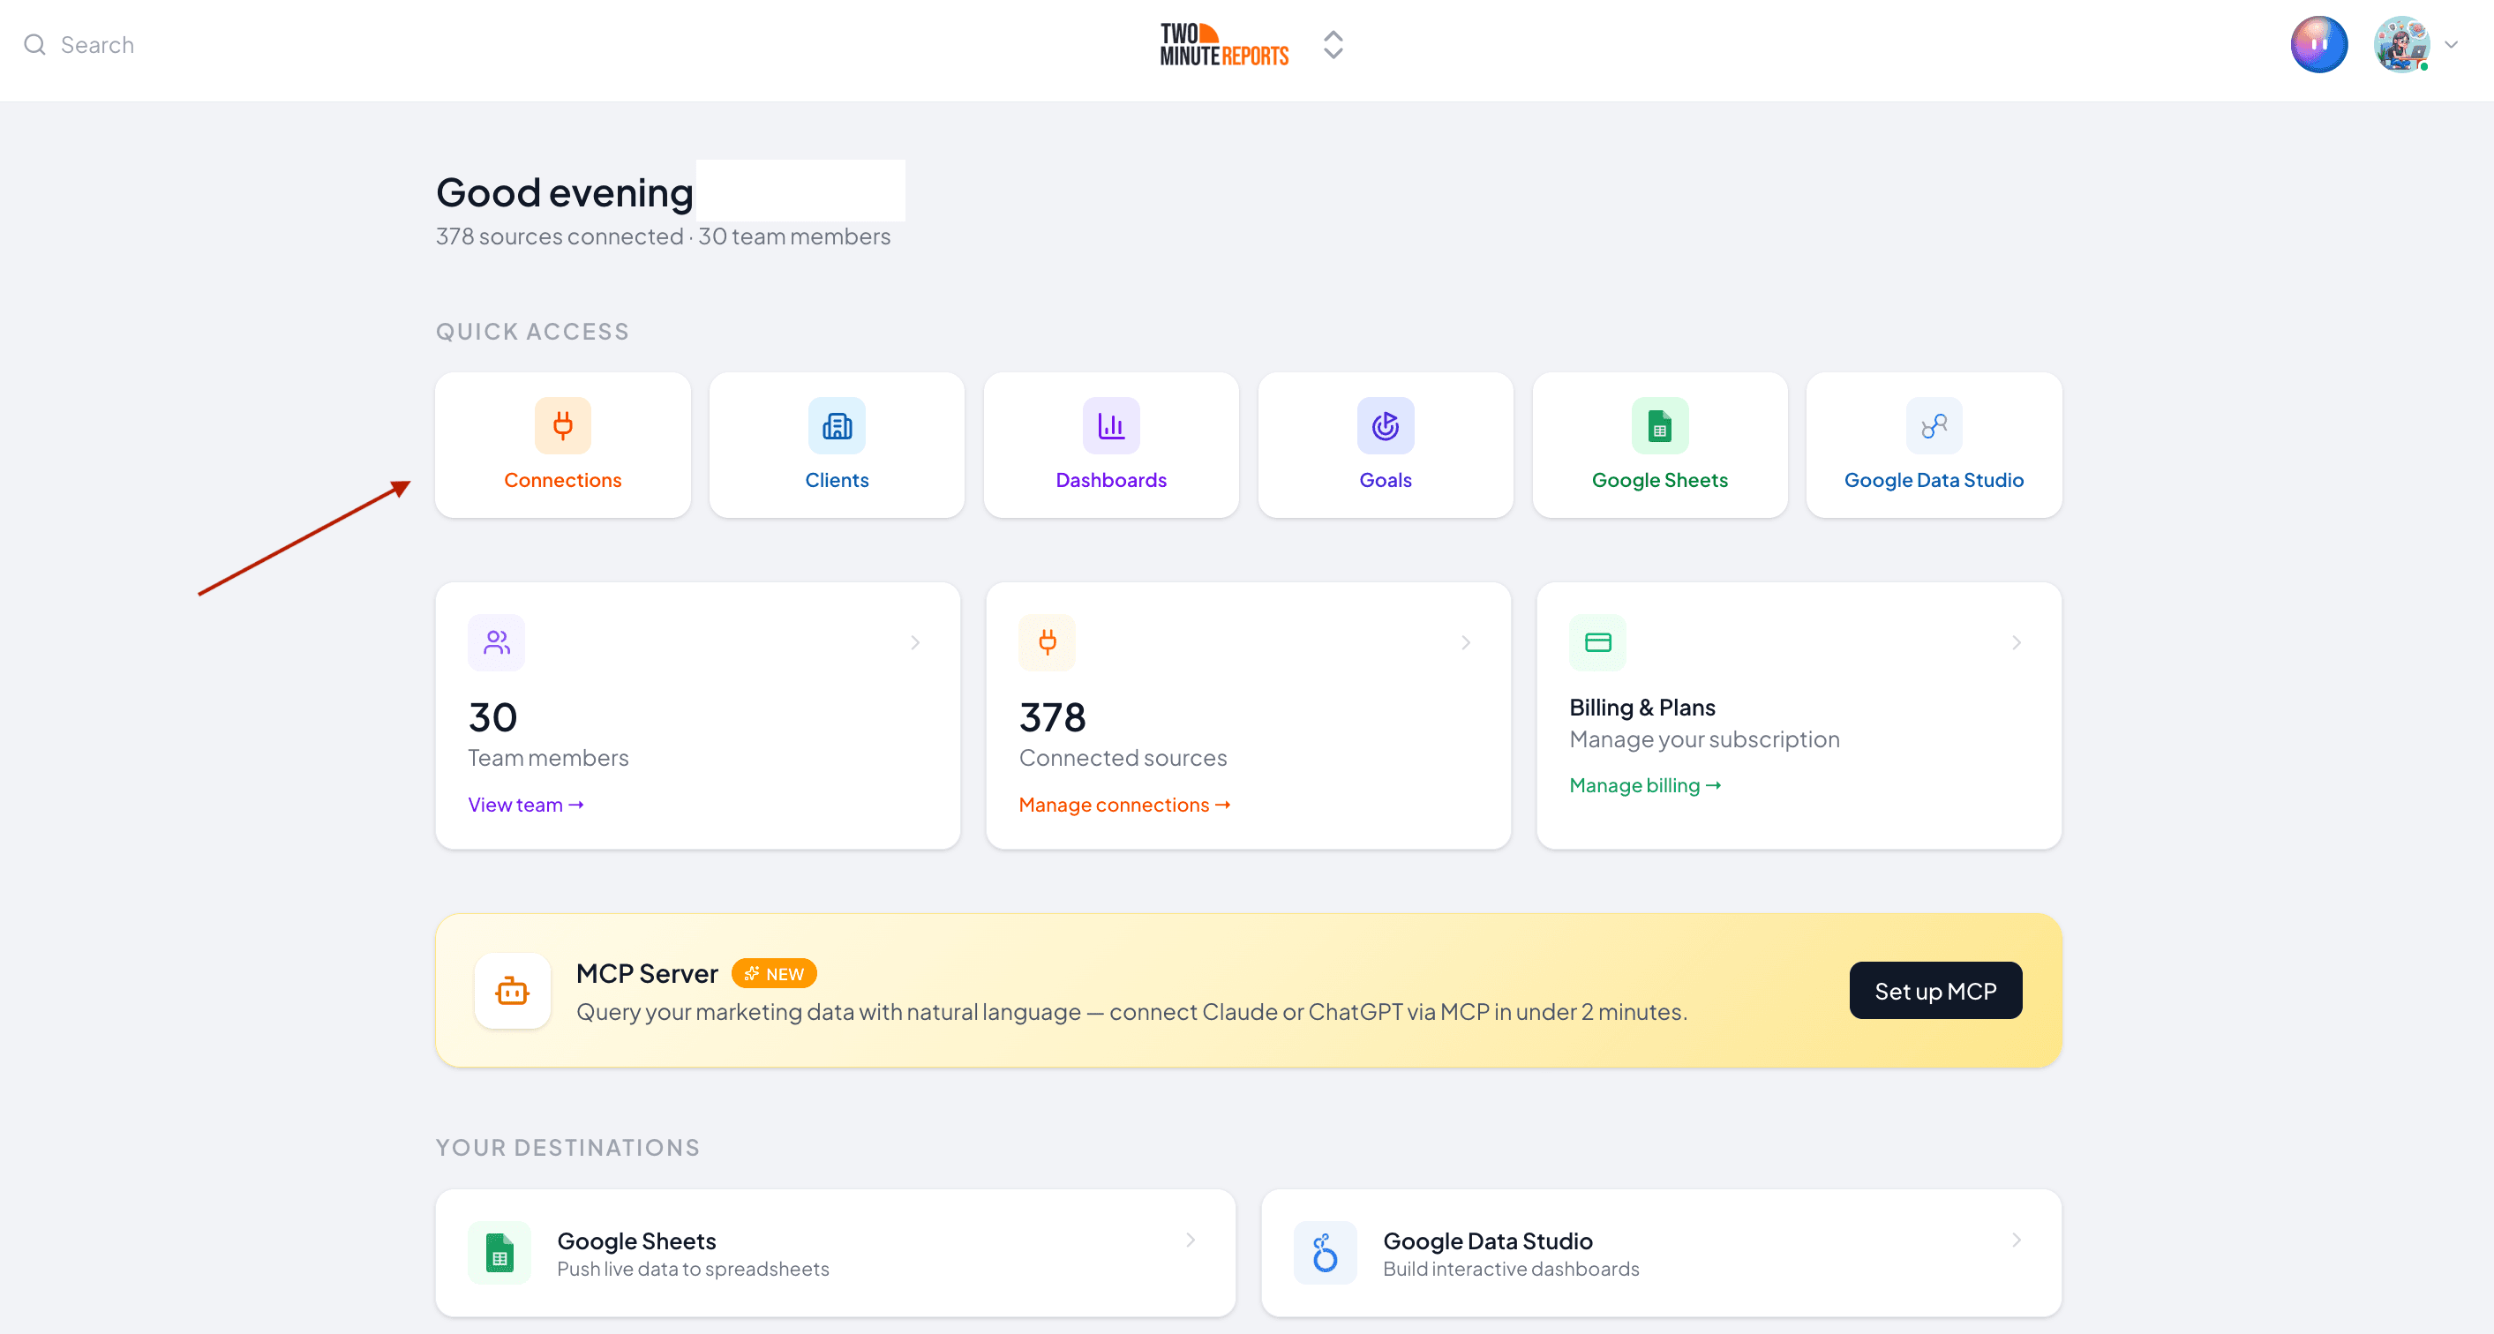Screen dimensions: 2494x1334
Task: Click the search magnifier icon
Action: (x=34, y=44)
